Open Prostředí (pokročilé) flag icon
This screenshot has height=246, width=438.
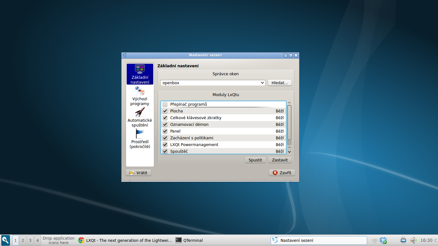point(140,134)
